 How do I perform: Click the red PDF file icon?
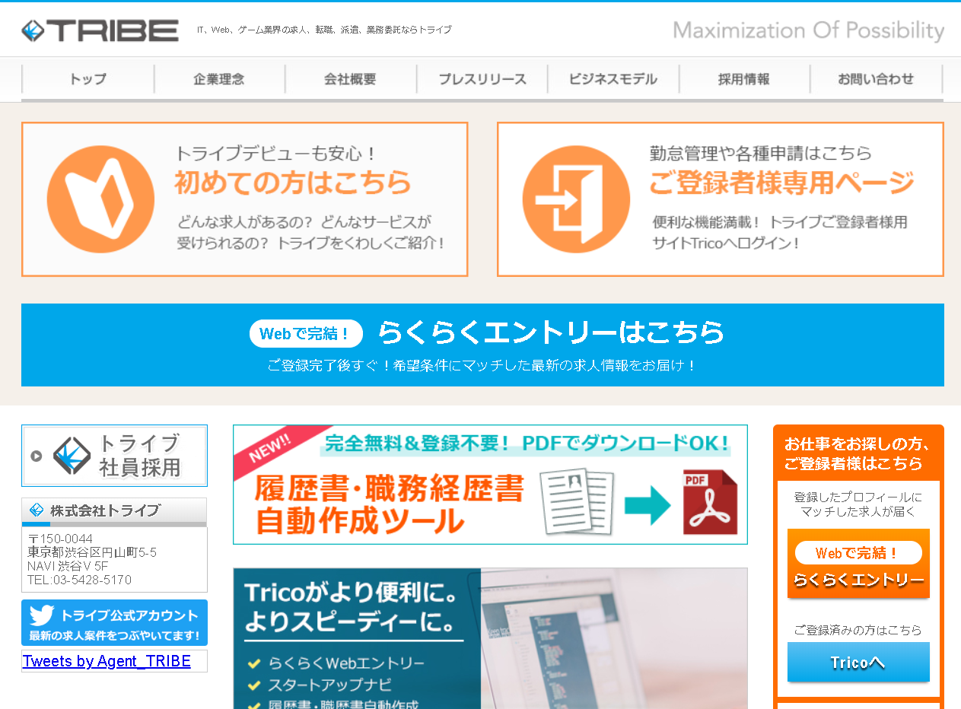[x=710, y=502]
